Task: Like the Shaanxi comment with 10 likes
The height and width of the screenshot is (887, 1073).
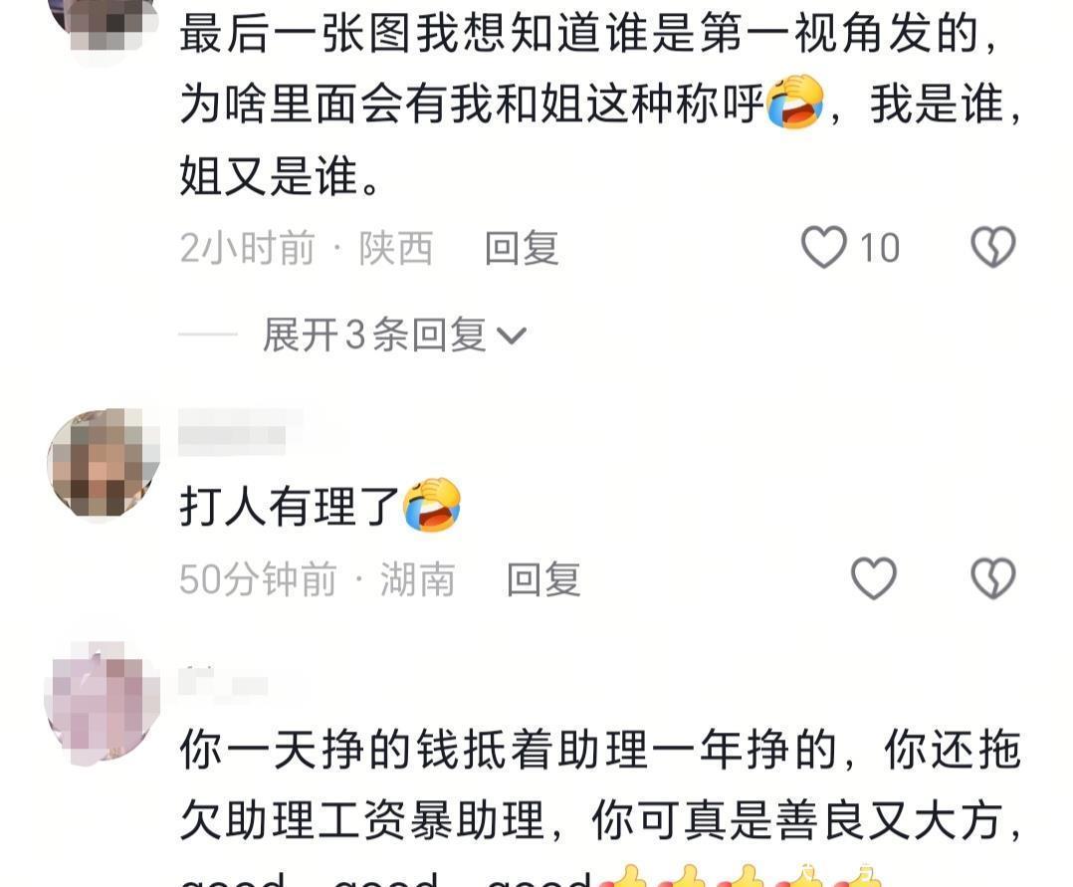Action: point(824,247)
